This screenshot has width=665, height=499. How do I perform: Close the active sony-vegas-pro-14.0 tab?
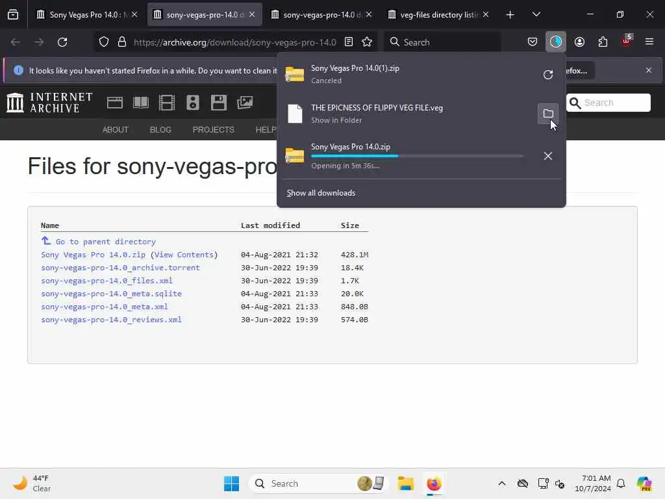252,15
